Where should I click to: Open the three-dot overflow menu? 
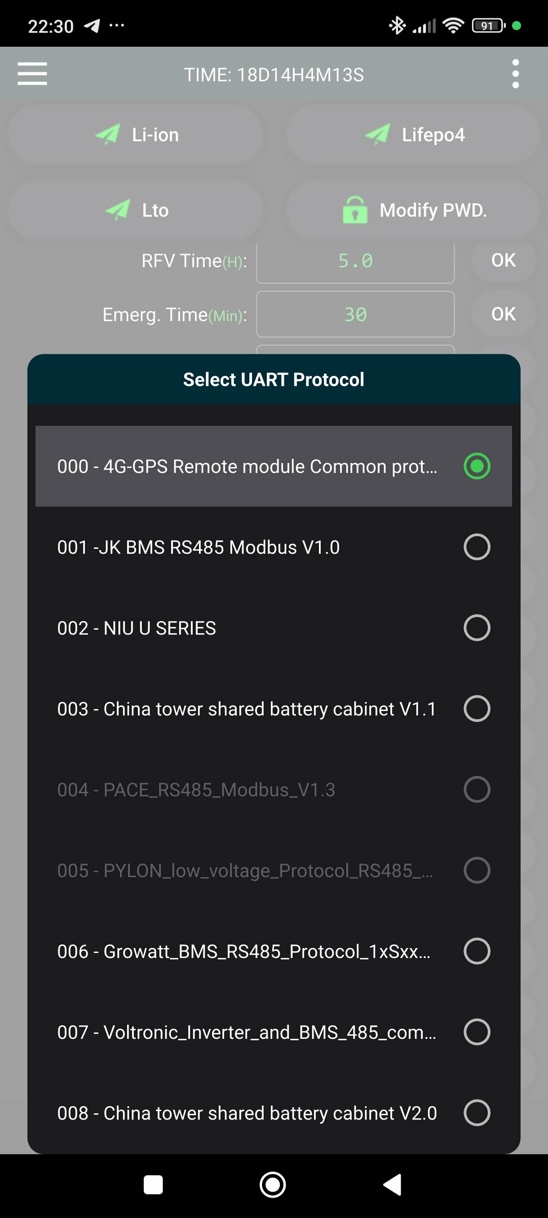(x=515, y=74)
